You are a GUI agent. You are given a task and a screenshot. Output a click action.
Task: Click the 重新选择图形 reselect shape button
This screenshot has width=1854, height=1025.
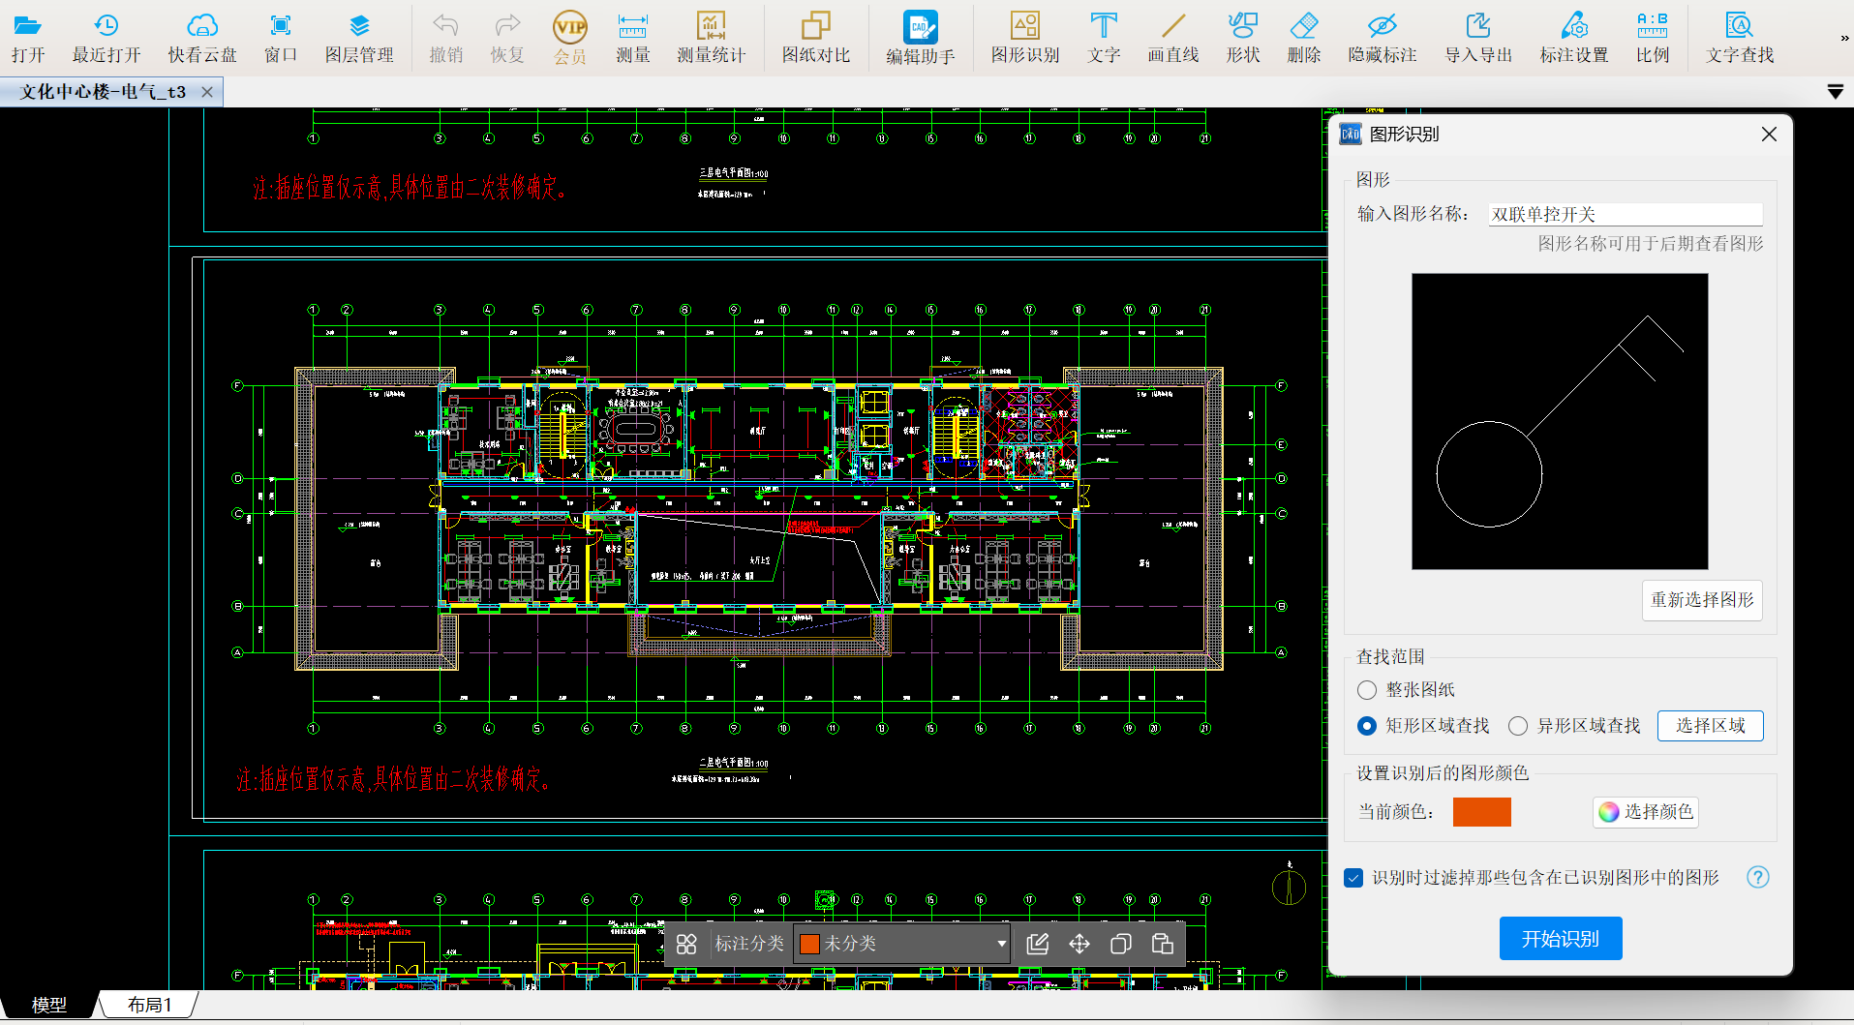[1702, 600]
